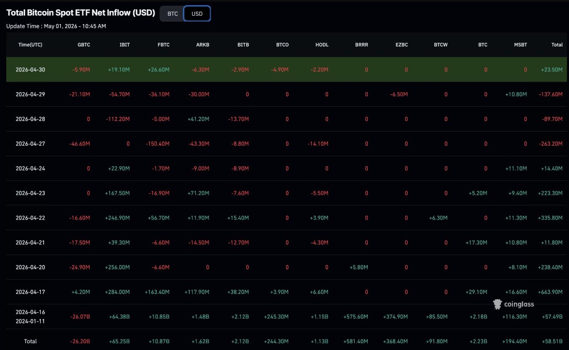Viewport: 569px width, 350px height.
Task: Click the GBTC column header
Action: coord(84,45)
